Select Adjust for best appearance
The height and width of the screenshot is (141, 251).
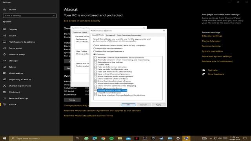coord(95,48)
